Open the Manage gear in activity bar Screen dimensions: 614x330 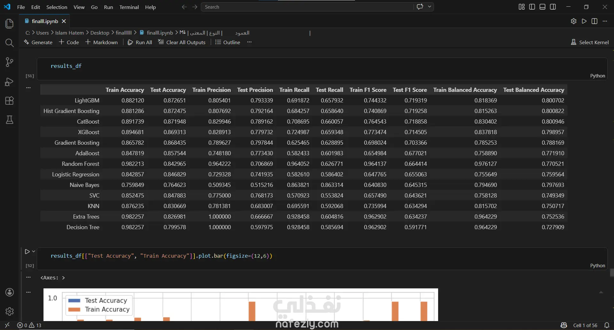pos(10,311)
